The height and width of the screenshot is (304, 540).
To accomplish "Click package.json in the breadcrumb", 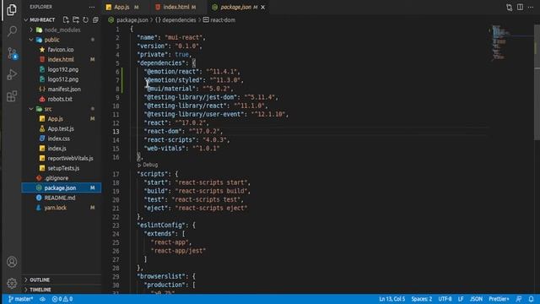I will (x=132, y=20).
